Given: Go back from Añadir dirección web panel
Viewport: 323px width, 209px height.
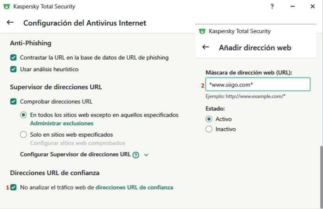Looking at the screenshot, I should tap(206, 47).
